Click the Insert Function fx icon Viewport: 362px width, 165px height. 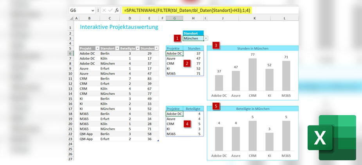coord(117,10)
